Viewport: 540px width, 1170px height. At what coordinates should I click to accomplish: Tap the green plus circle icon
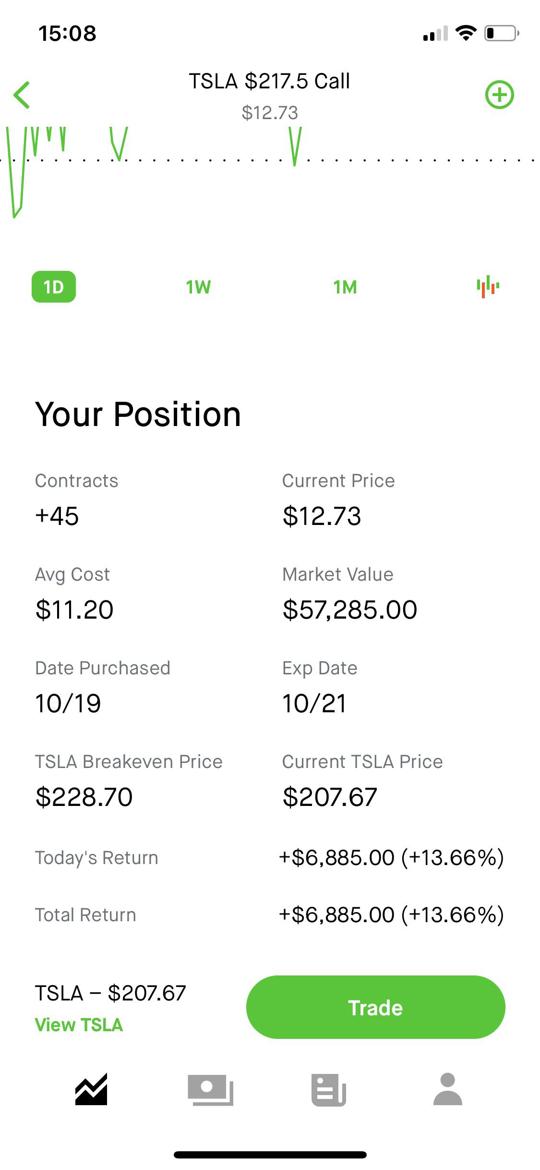pos(499,95)
